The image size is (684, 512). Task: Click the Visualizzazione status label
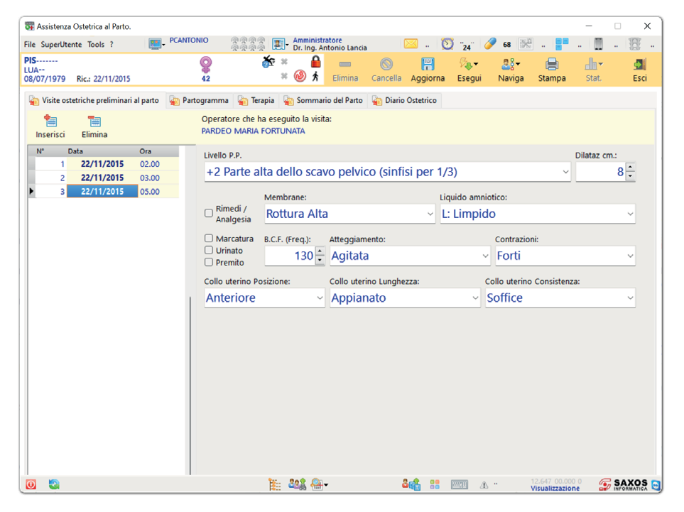click(555, 489)
